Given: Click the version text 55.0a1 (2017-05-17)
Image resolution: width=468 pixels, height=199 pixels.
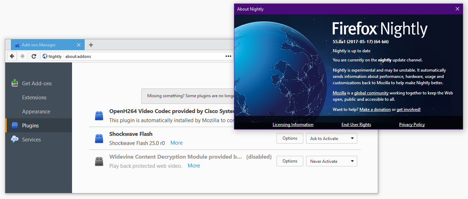Looking at the screenshot, I should click(360, 41).
